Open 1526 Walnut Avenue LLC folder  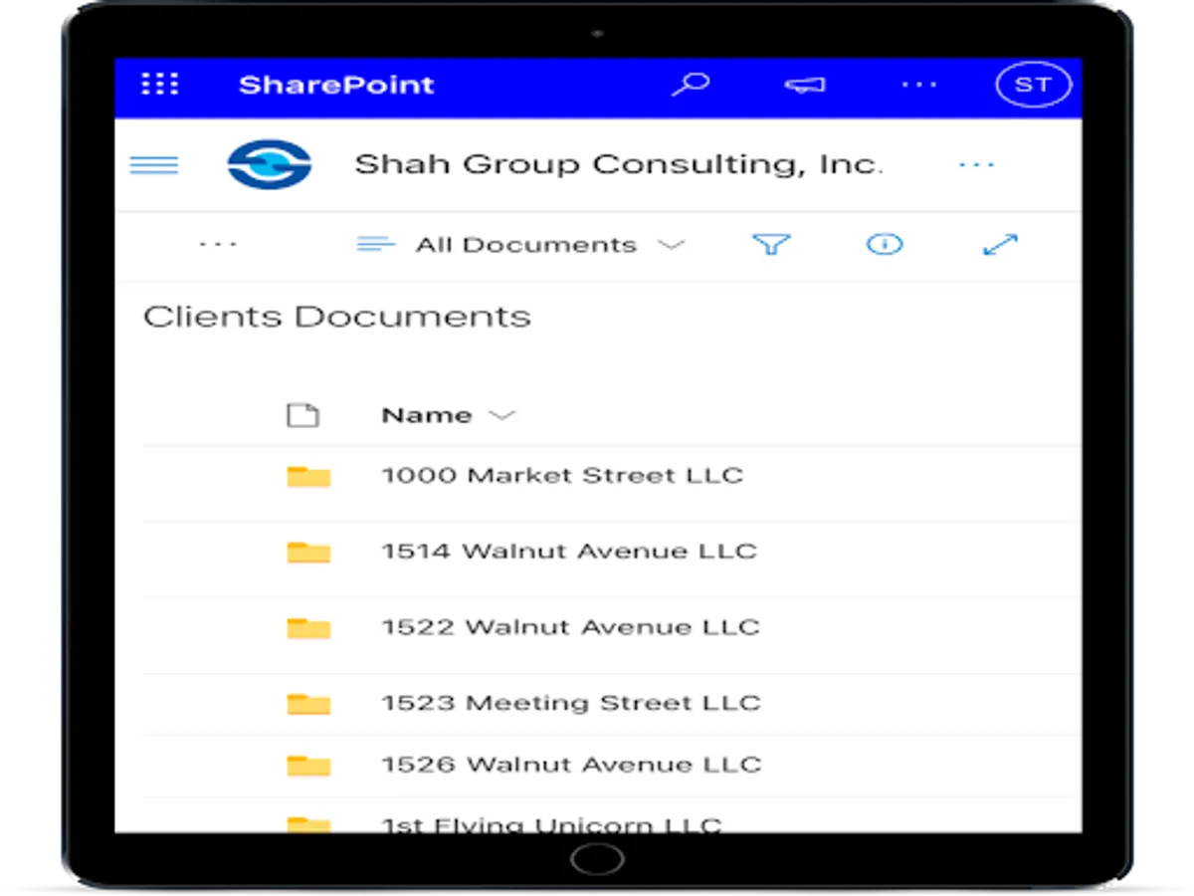click(x=571, y=765)
